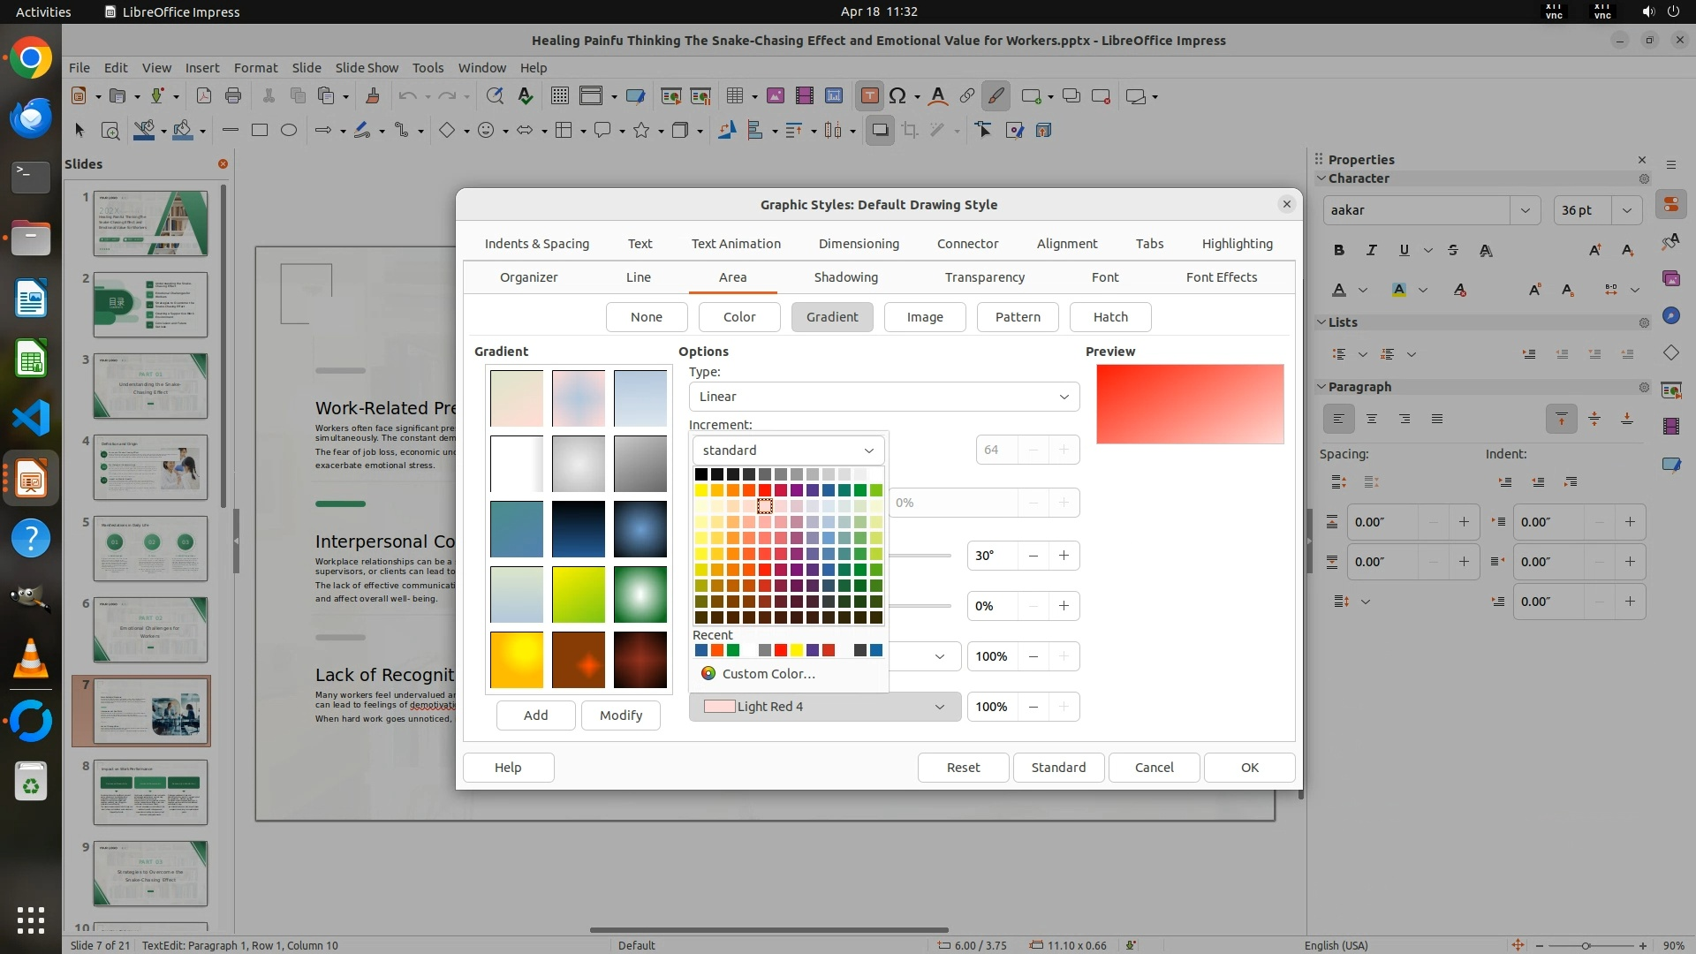This screenshot has width=1696, height=954.
Task: Click the Custom Color... option
Action: coord(768,673)
